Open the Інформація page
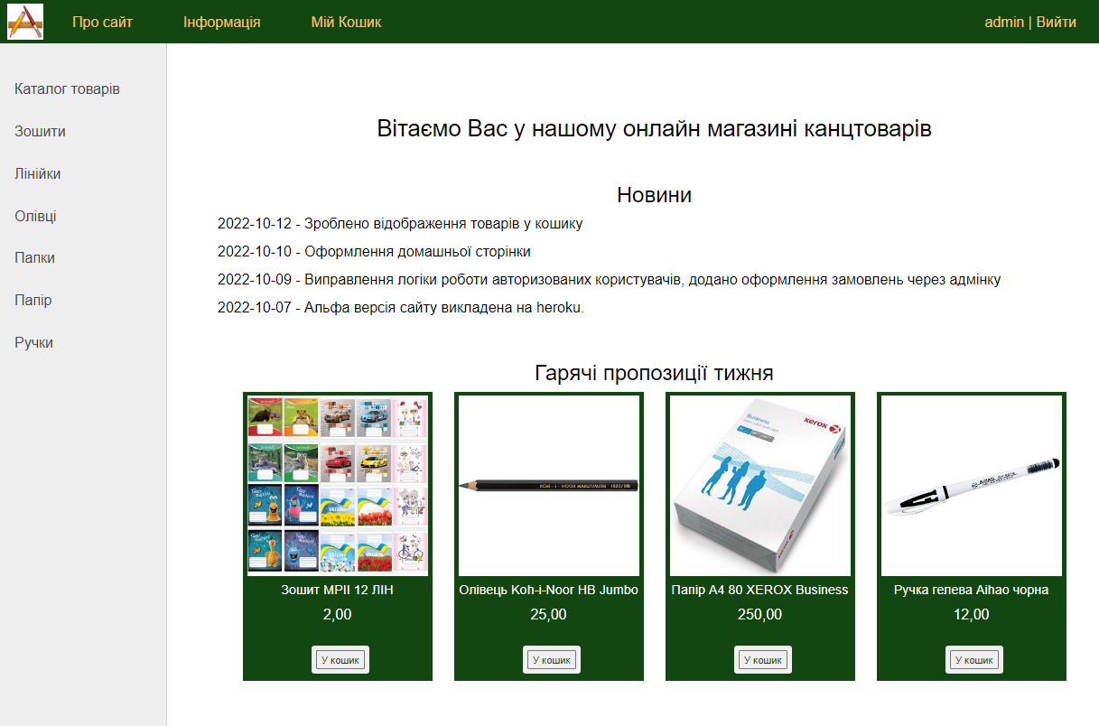Viewport: 1099px width, 726px height. [x=219, y=22]
